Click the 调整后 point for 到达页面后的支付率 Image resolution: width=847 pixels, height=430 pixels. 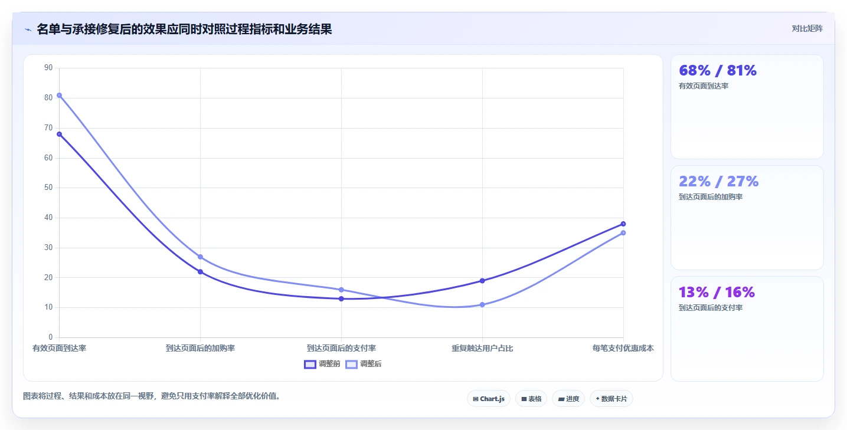point(341,290)
